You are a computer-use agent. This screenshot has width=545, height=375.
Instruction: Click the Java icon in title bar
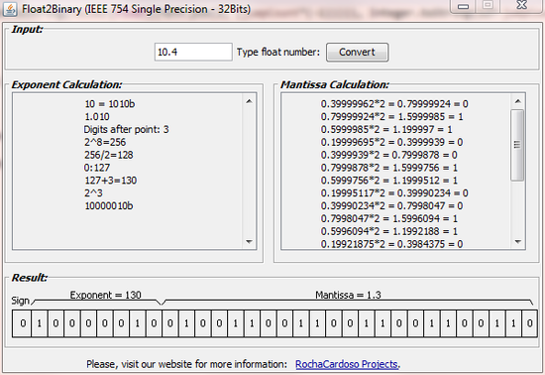tap(10, 9)
